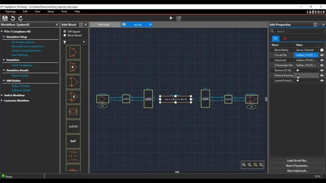Click the third zoom icon on the canvas toolbar
Image resolution: width=326 pixels, height=183 pixels.
(255, 165)
